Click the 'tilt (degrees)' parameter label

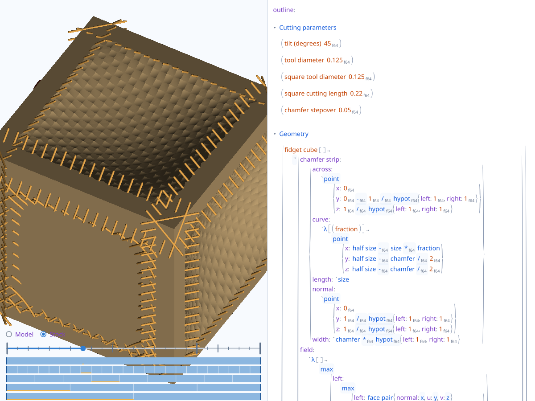click(x=303, y=44)
